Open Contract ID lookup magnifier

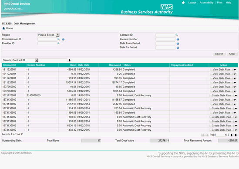177,35
